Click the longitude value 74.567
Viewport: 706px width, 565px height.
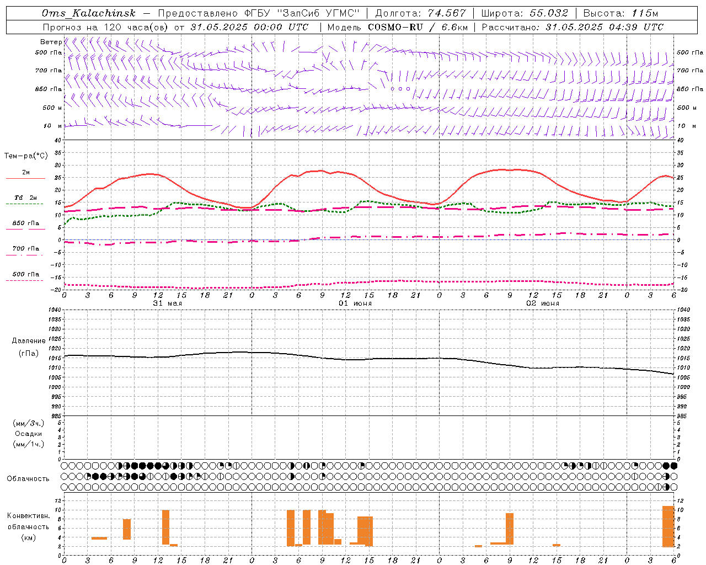coord(447,13)
